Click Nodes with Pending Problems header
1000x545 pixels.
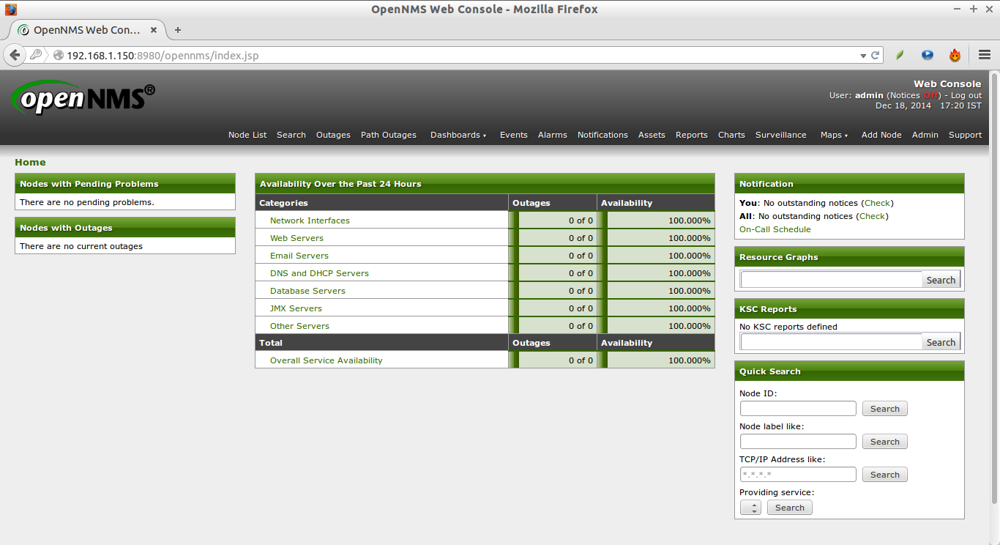coord(125,184)
